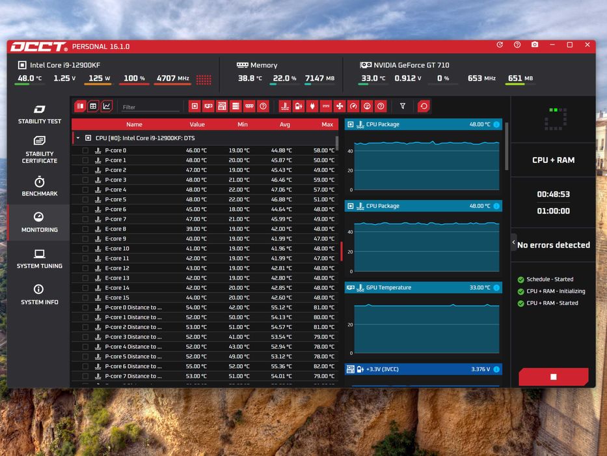Collapse the test panel using the chevron arrow
Image resolution: width=607 pixels, height=456 pixels.
(x=514, y=242)
